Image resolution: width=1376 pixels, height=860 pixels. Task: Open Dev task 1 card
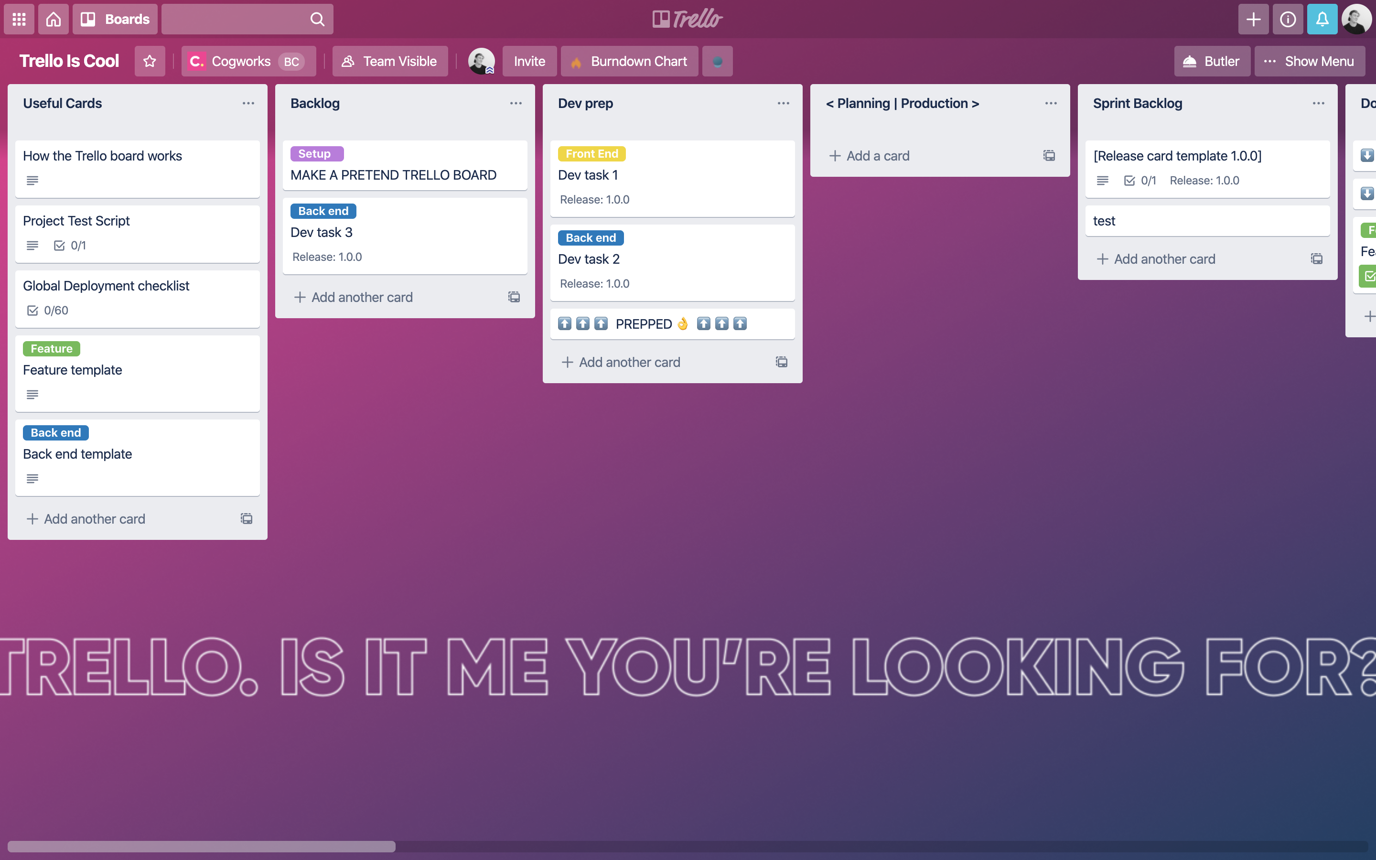(673, 179)
